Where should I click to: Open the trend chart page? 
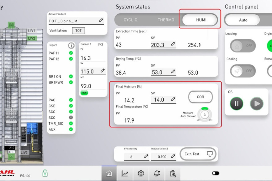tap(125, 174)
